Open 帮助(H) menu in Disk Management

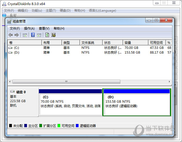coord(59,28)
